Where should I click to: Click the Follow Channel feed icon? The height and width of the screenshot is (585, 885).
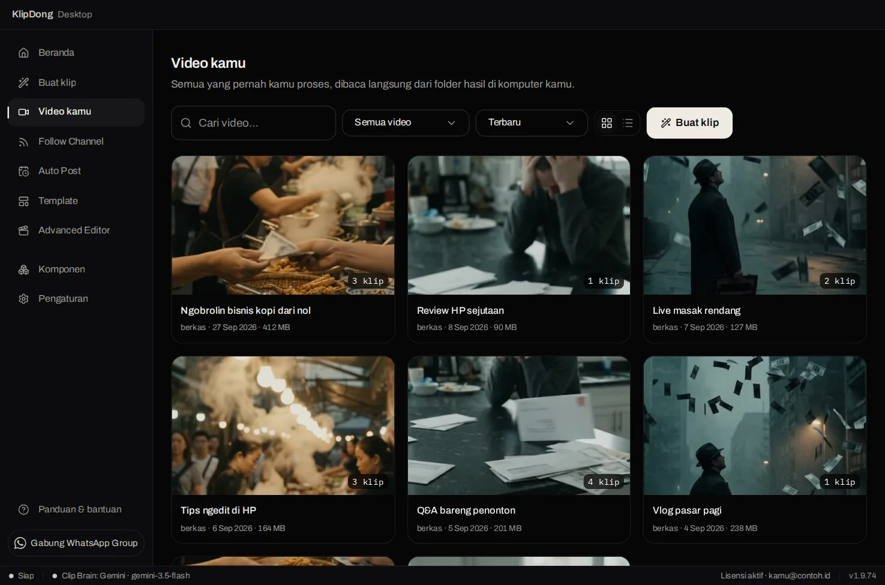(23, 142)
